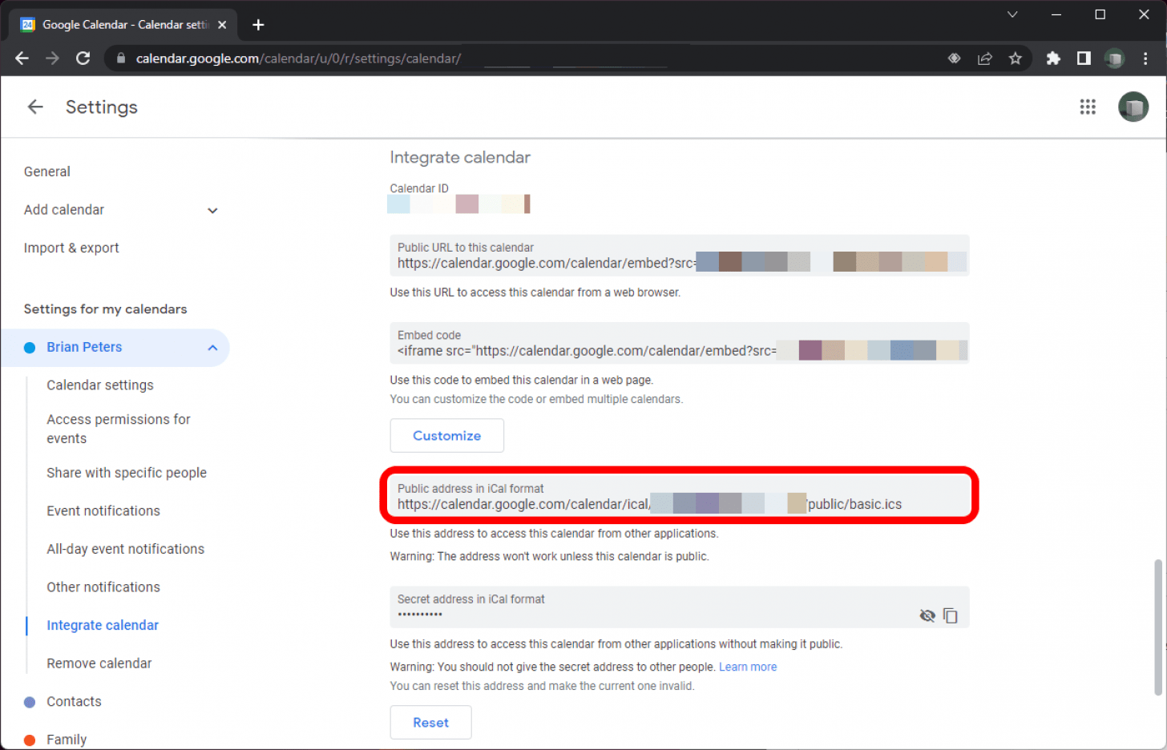
Task: Select Integrate calendar in sidebar
Action: click(103, 625)
